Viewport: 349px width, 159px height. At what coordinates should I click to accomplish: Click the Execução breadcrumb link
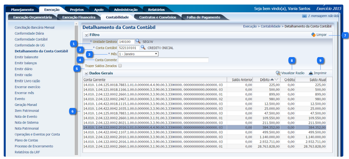250,26
